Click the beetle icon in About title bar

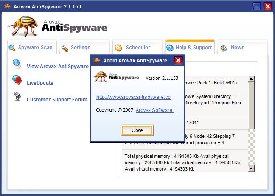pyautogui.click(x=97, y=60)
